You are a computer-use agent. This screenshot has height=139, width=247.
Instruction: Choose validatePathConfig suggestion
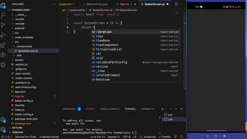[135, 62]
